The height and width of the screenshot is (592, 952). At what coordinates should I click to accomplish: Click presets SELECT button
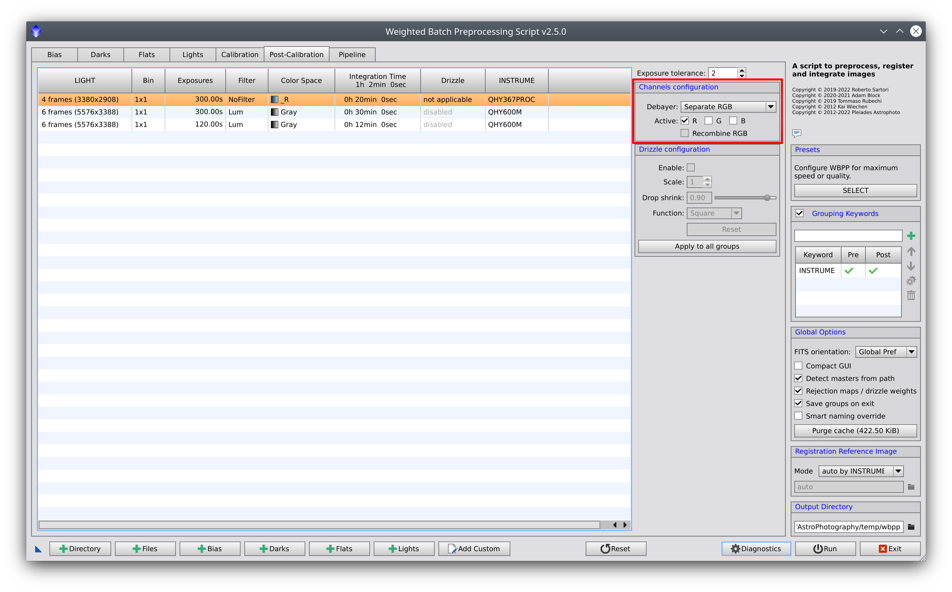click(855, 190)
